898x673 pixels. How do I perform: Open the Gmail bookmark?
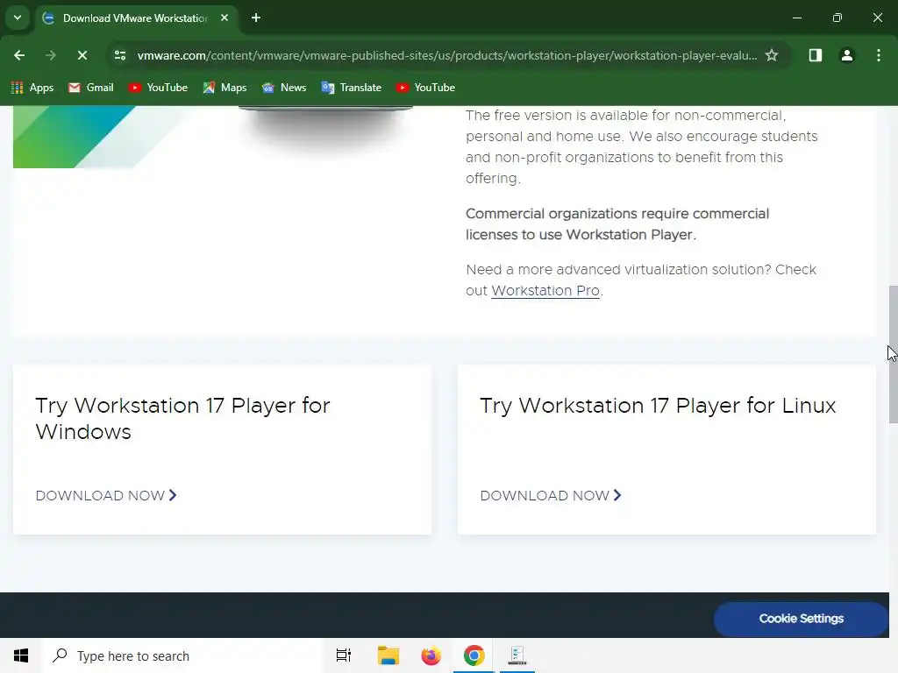[91, 88]
